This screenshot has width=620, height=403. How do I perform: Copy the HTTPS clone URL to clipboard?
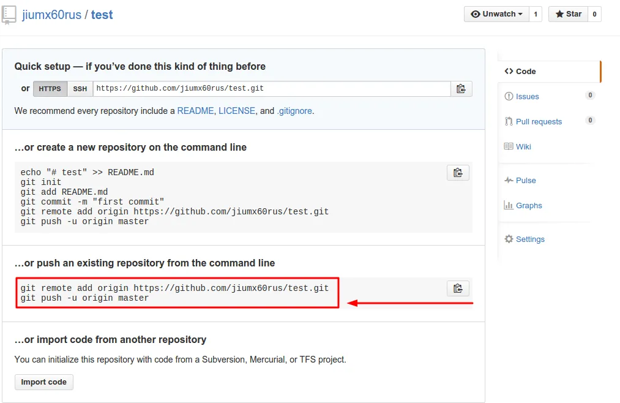(461, 88)
